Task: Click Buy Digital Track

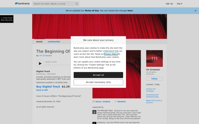Action: click(x=48, y=87)
